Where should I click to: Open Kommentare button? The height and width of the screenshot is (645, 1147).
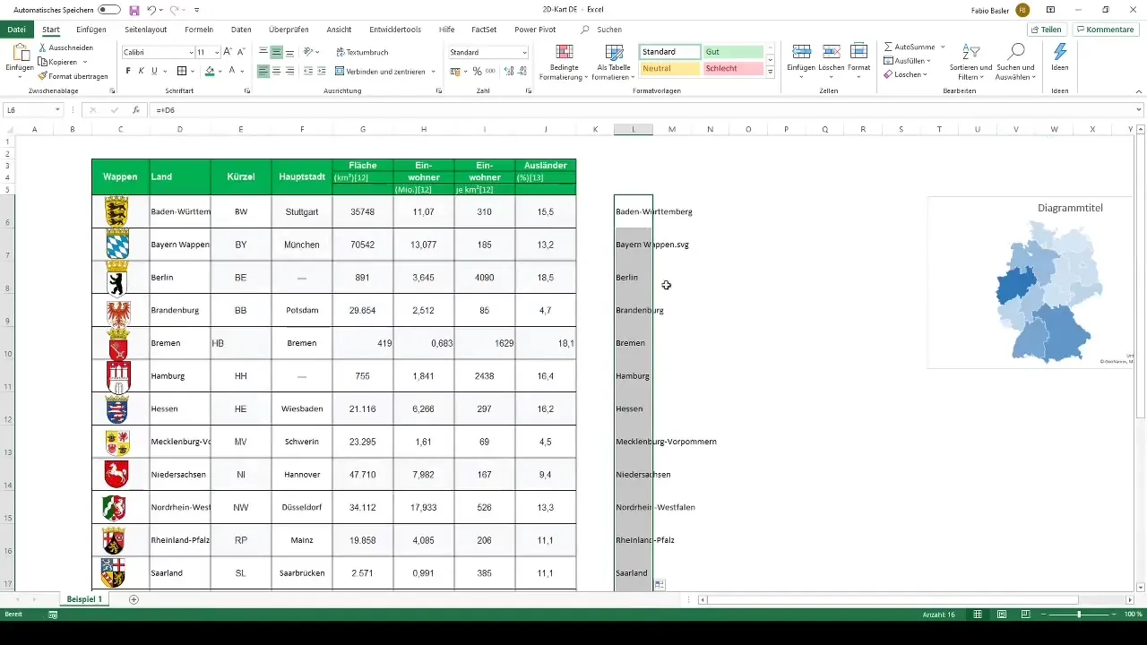click(1105, 30)
